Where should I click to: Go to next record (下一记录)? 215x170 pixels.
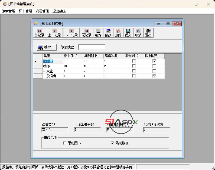click(71, 33)
